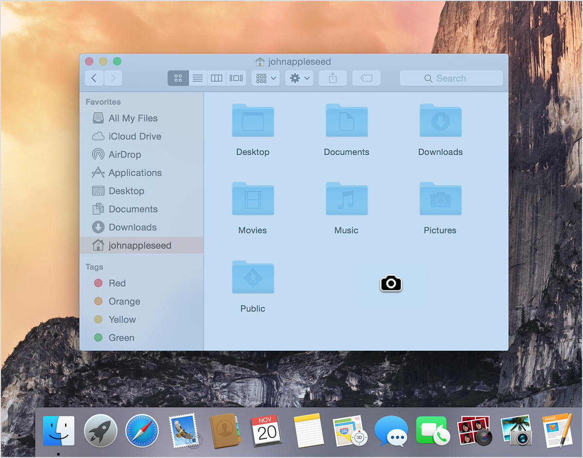Viewport: 583px width, 458px height.
Task: Click the Tags button in the toolbar
Action: pyautogui.click(x=366, y=78)
